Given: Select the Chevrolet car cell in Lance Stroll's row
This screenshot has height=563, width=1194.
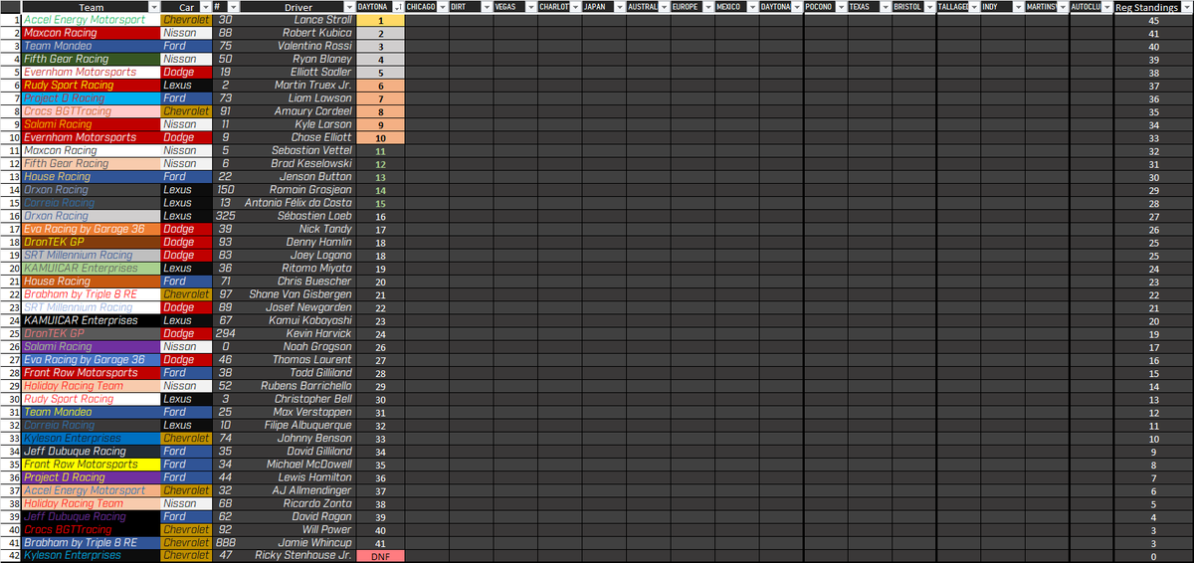Looking at the screenshot, I should (186, 20).
